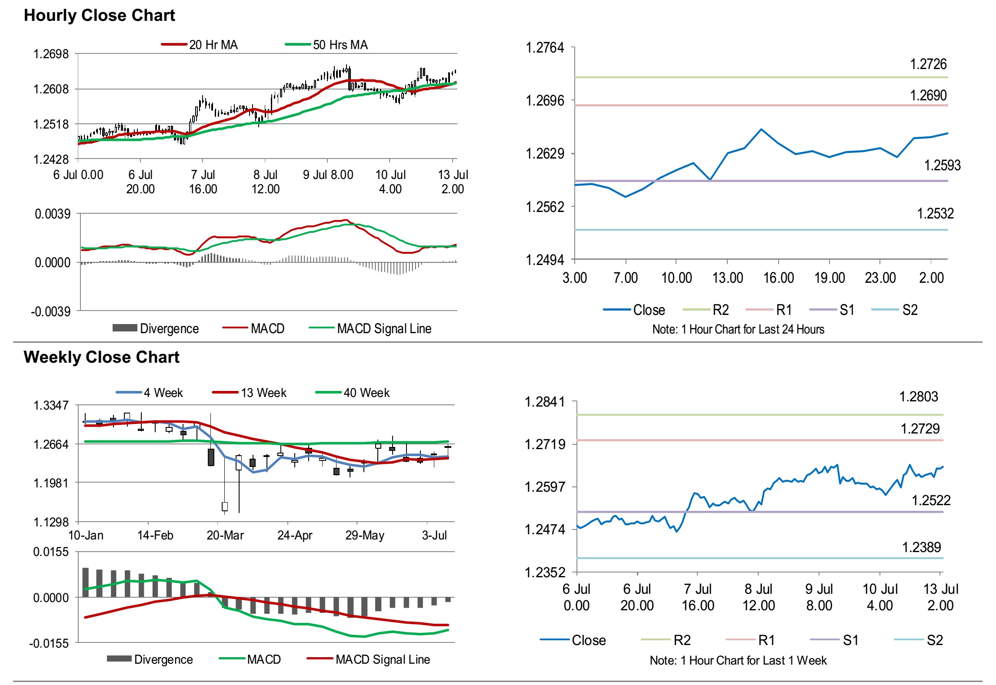This screenshot has width=996, height=685.
Task: Click the weekly S2 label 1.2389
Action: coord(921,547)
